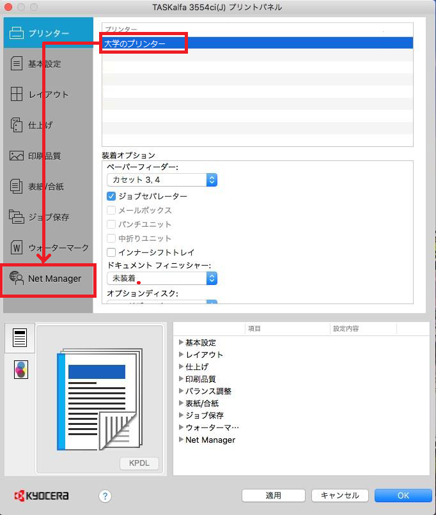436x515 pixels.
Task: Switch to the プリンター tab
Action: [x=47, y=33]
